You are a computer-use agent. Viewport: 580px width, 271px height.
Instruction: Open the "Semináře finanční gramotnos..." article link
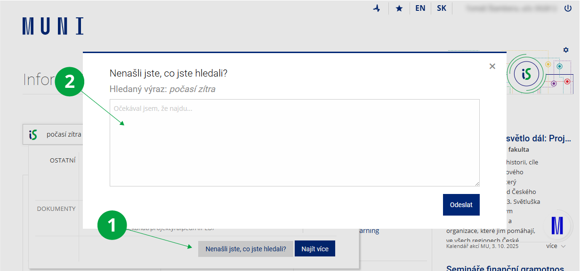coord(505,268)
